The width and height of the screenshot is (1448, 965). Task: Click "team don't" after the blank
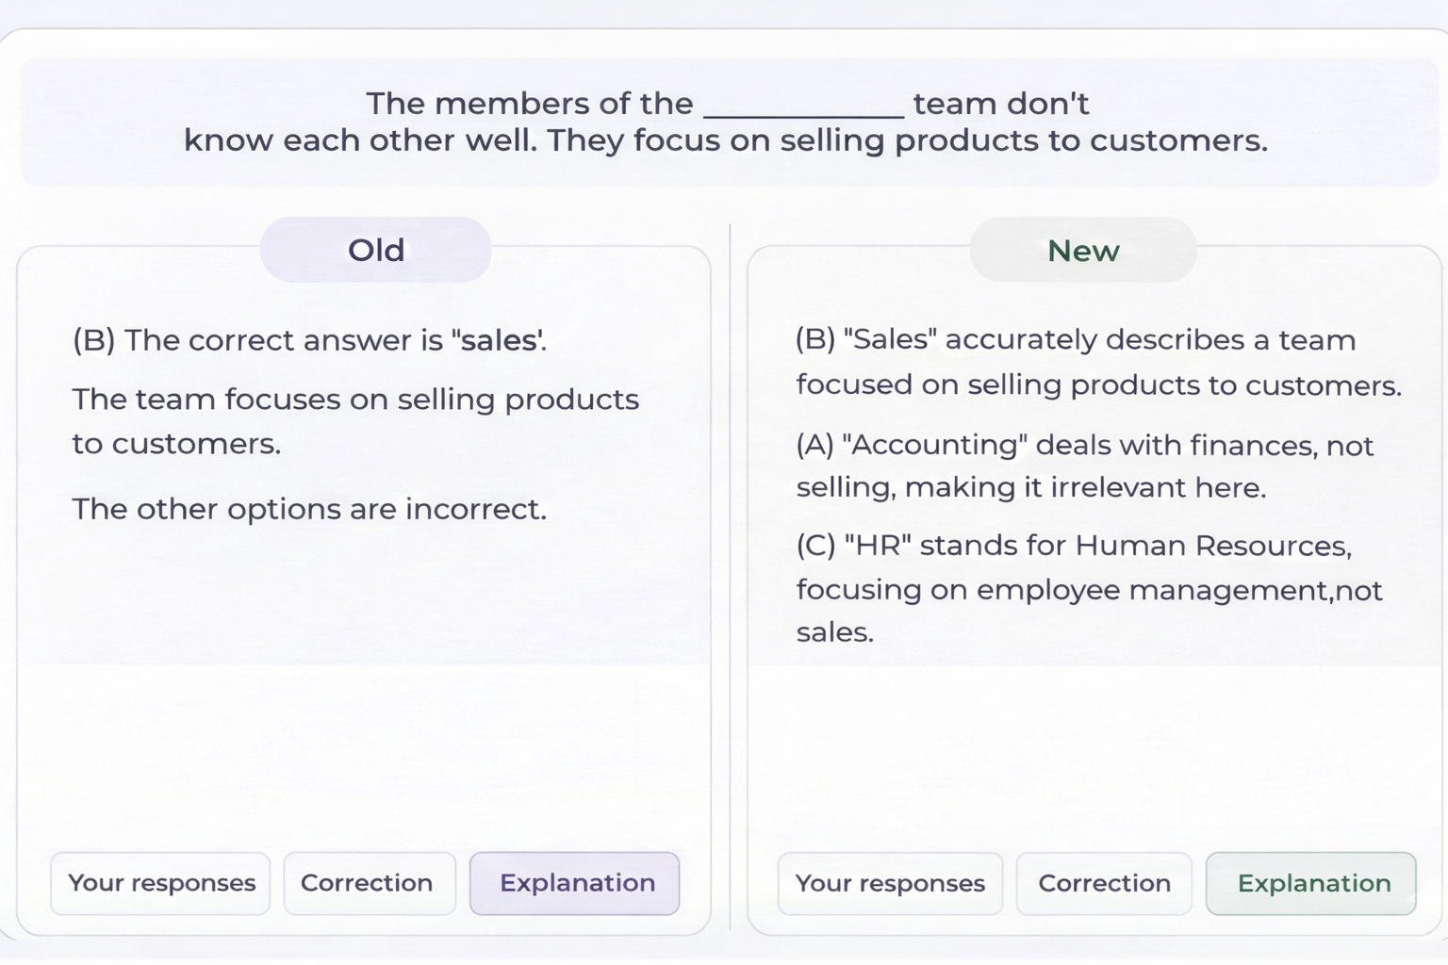[1001, 104]
